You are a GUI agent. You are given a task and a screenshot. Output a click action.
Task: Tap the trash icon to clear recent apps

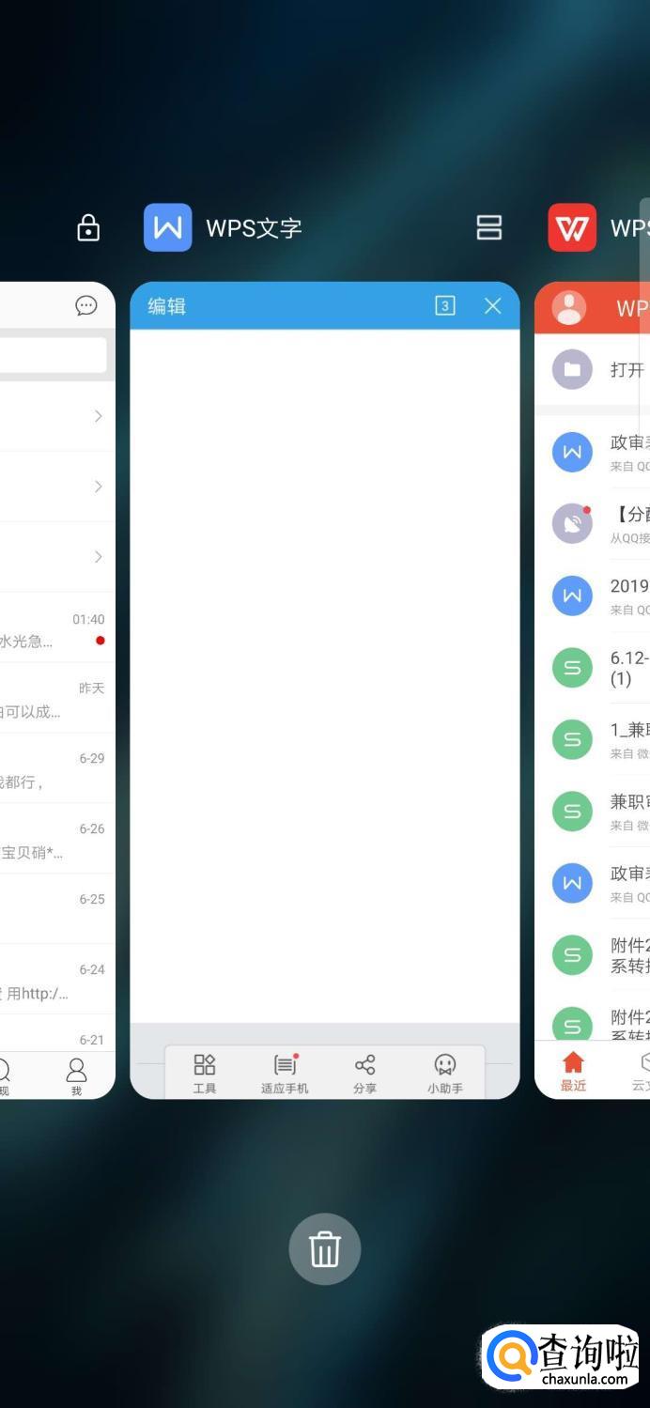click(325, 1249)
